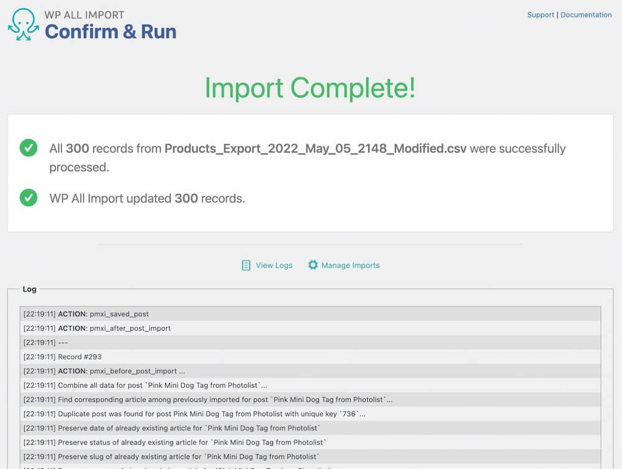Click the 'WP All Import updated 300 records.' message
The height and width of the screenshot is (469, 622).
[147, 198]
